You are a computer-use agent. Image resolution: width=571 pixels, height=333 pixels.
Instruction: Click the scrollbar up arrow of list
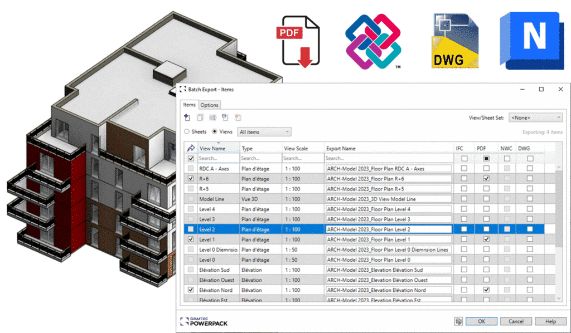click(559, 167)
